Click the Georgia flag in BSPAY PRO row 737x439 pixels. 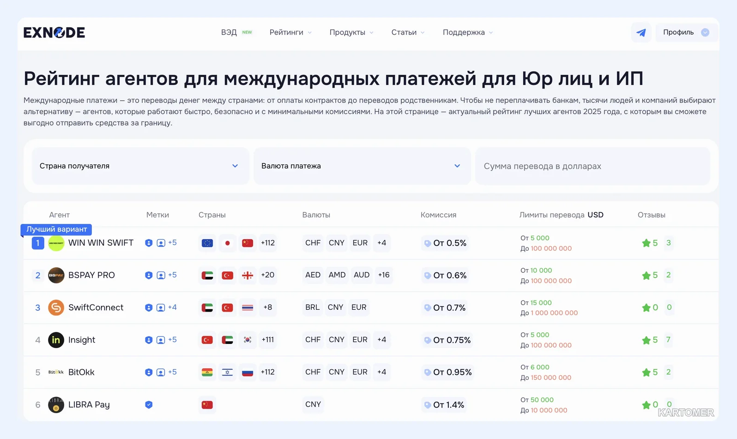(248, 275)
